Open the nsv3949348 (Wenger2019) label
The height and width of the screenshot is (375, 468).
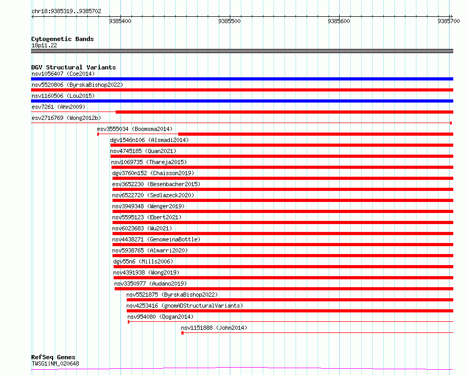[x=148, y=206]
